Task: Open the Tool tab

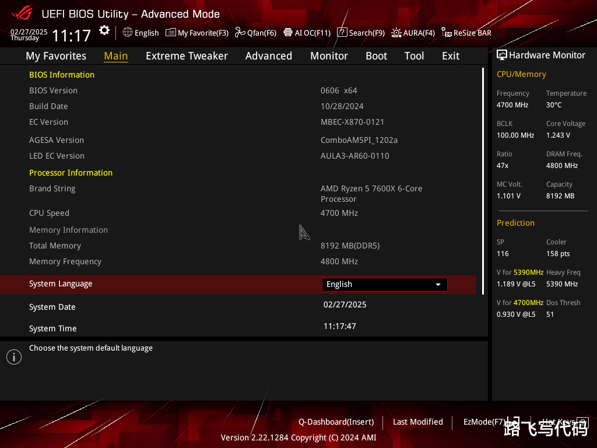Action: 414,56
